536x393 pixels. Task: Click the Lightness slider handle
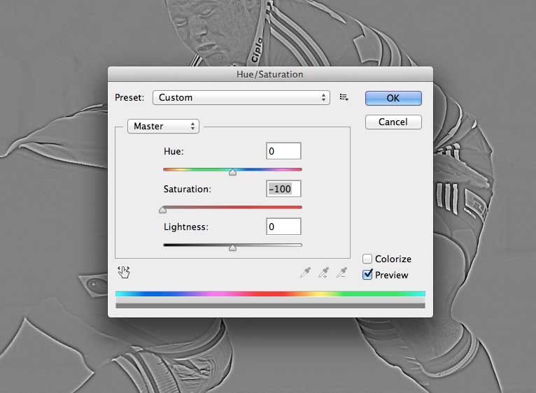(232, 248)
